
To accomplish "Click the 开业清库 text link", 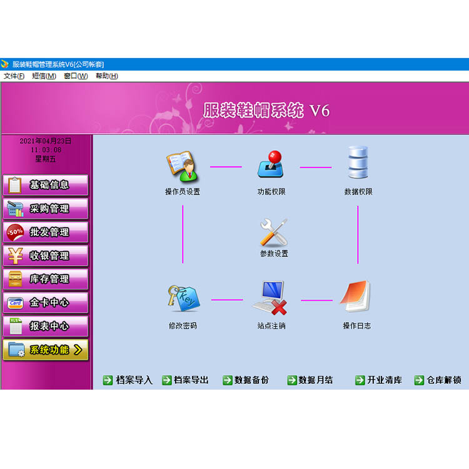I will pyautogui.click(x=385, y=380).
